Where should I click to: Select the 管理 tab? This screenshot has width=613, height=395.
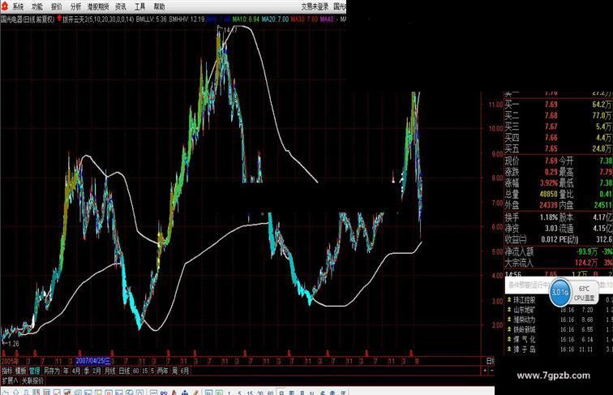(34, 371)
